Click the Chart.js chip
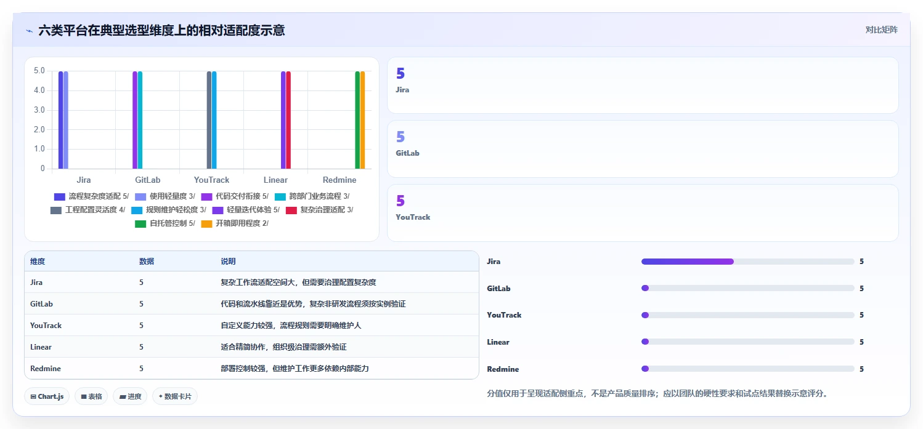923x429 pixels. (x=47, y=396)
